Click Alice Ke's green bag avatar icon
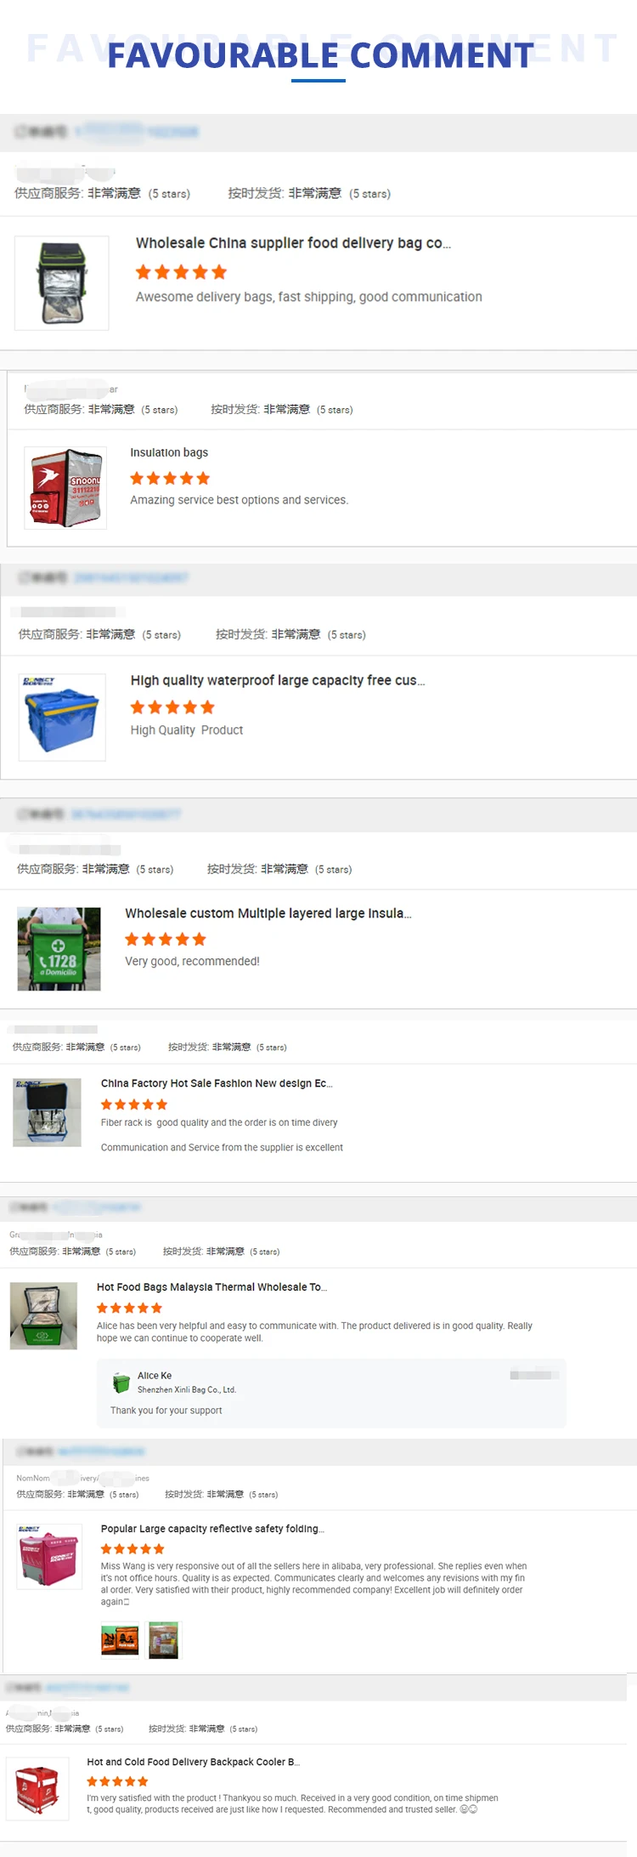Viewport: 637px width, 1857px height. click(121, 1383)
